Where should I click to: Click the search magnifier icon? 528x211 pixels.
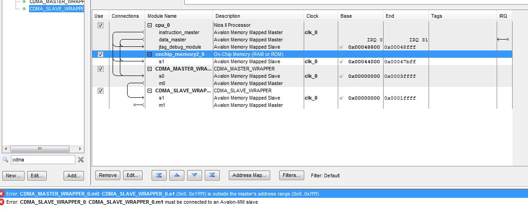point(5,160)
